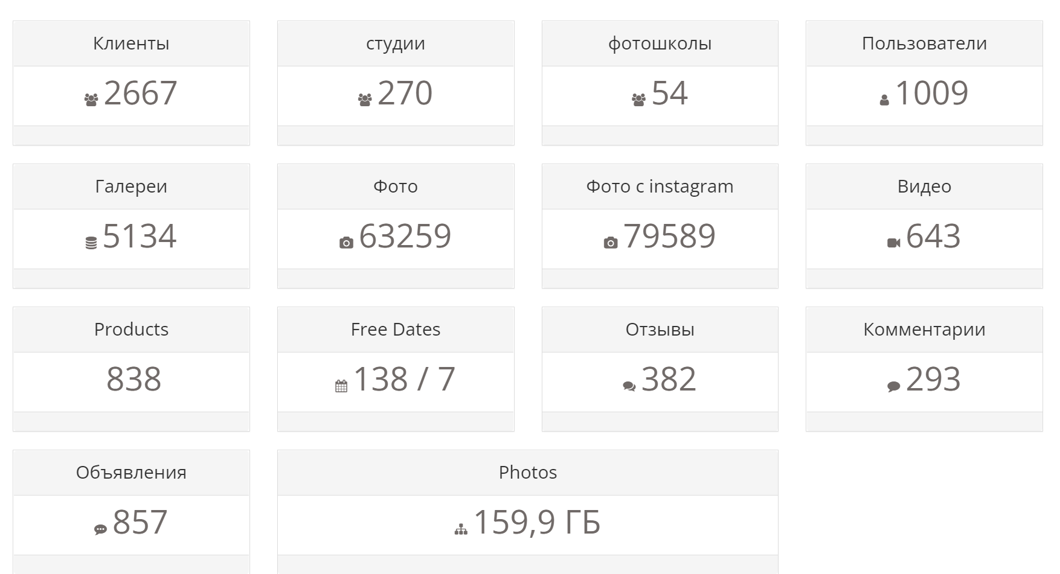Click the comments icon beside 382
The image size is (1060, 574).
point(629,386)
